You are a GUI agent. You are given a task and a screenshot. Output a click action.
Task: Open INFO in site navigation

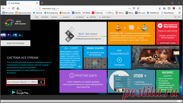37,17
